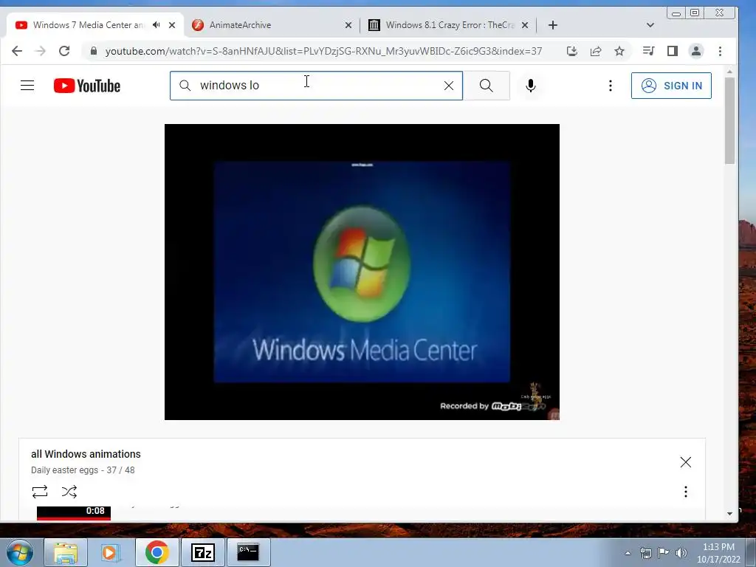The image size is (756, 567).
Task: Toggle playlist shuffle
Action: click(x=69, y=492)
